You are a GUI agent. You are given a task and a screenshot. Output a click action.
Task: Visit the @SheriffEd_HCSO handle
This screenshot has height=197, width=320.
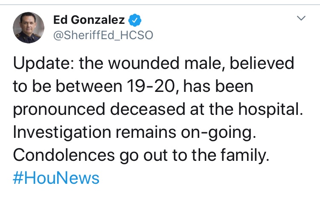[103, 35]
